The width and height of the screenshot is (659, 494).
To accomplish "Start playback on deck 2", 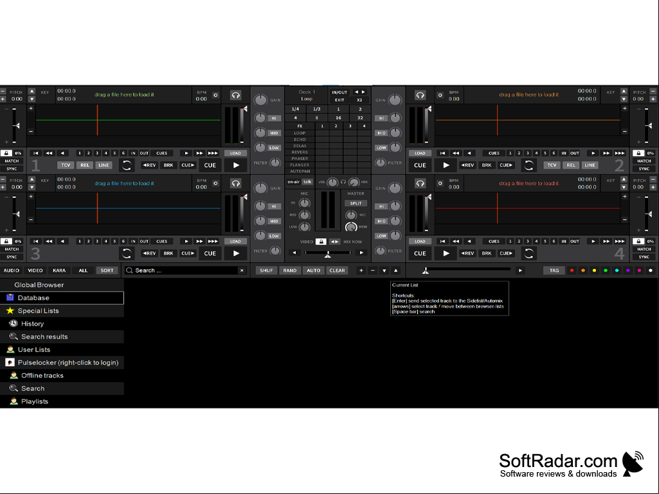I will [446, 165].
